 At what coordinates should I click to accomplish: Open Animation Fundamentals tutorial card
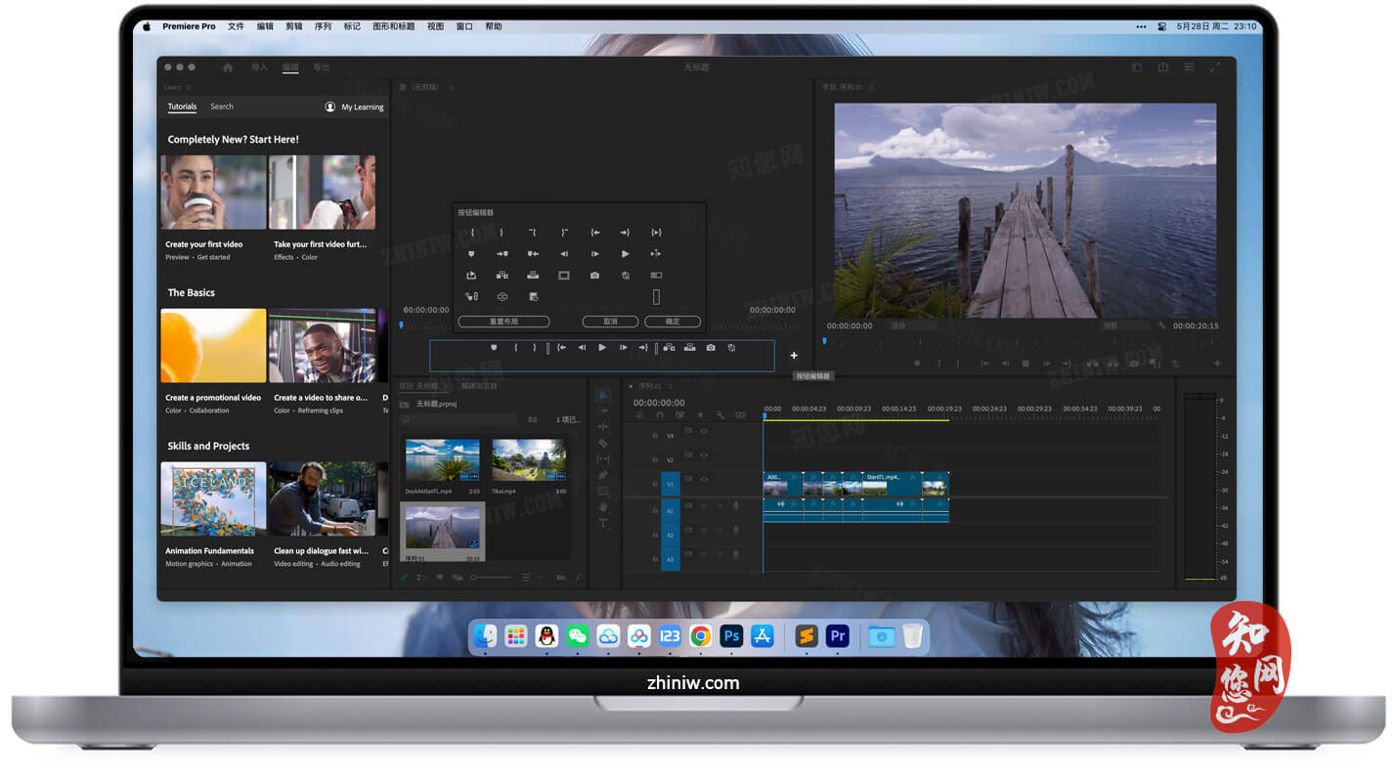point(213,514)
